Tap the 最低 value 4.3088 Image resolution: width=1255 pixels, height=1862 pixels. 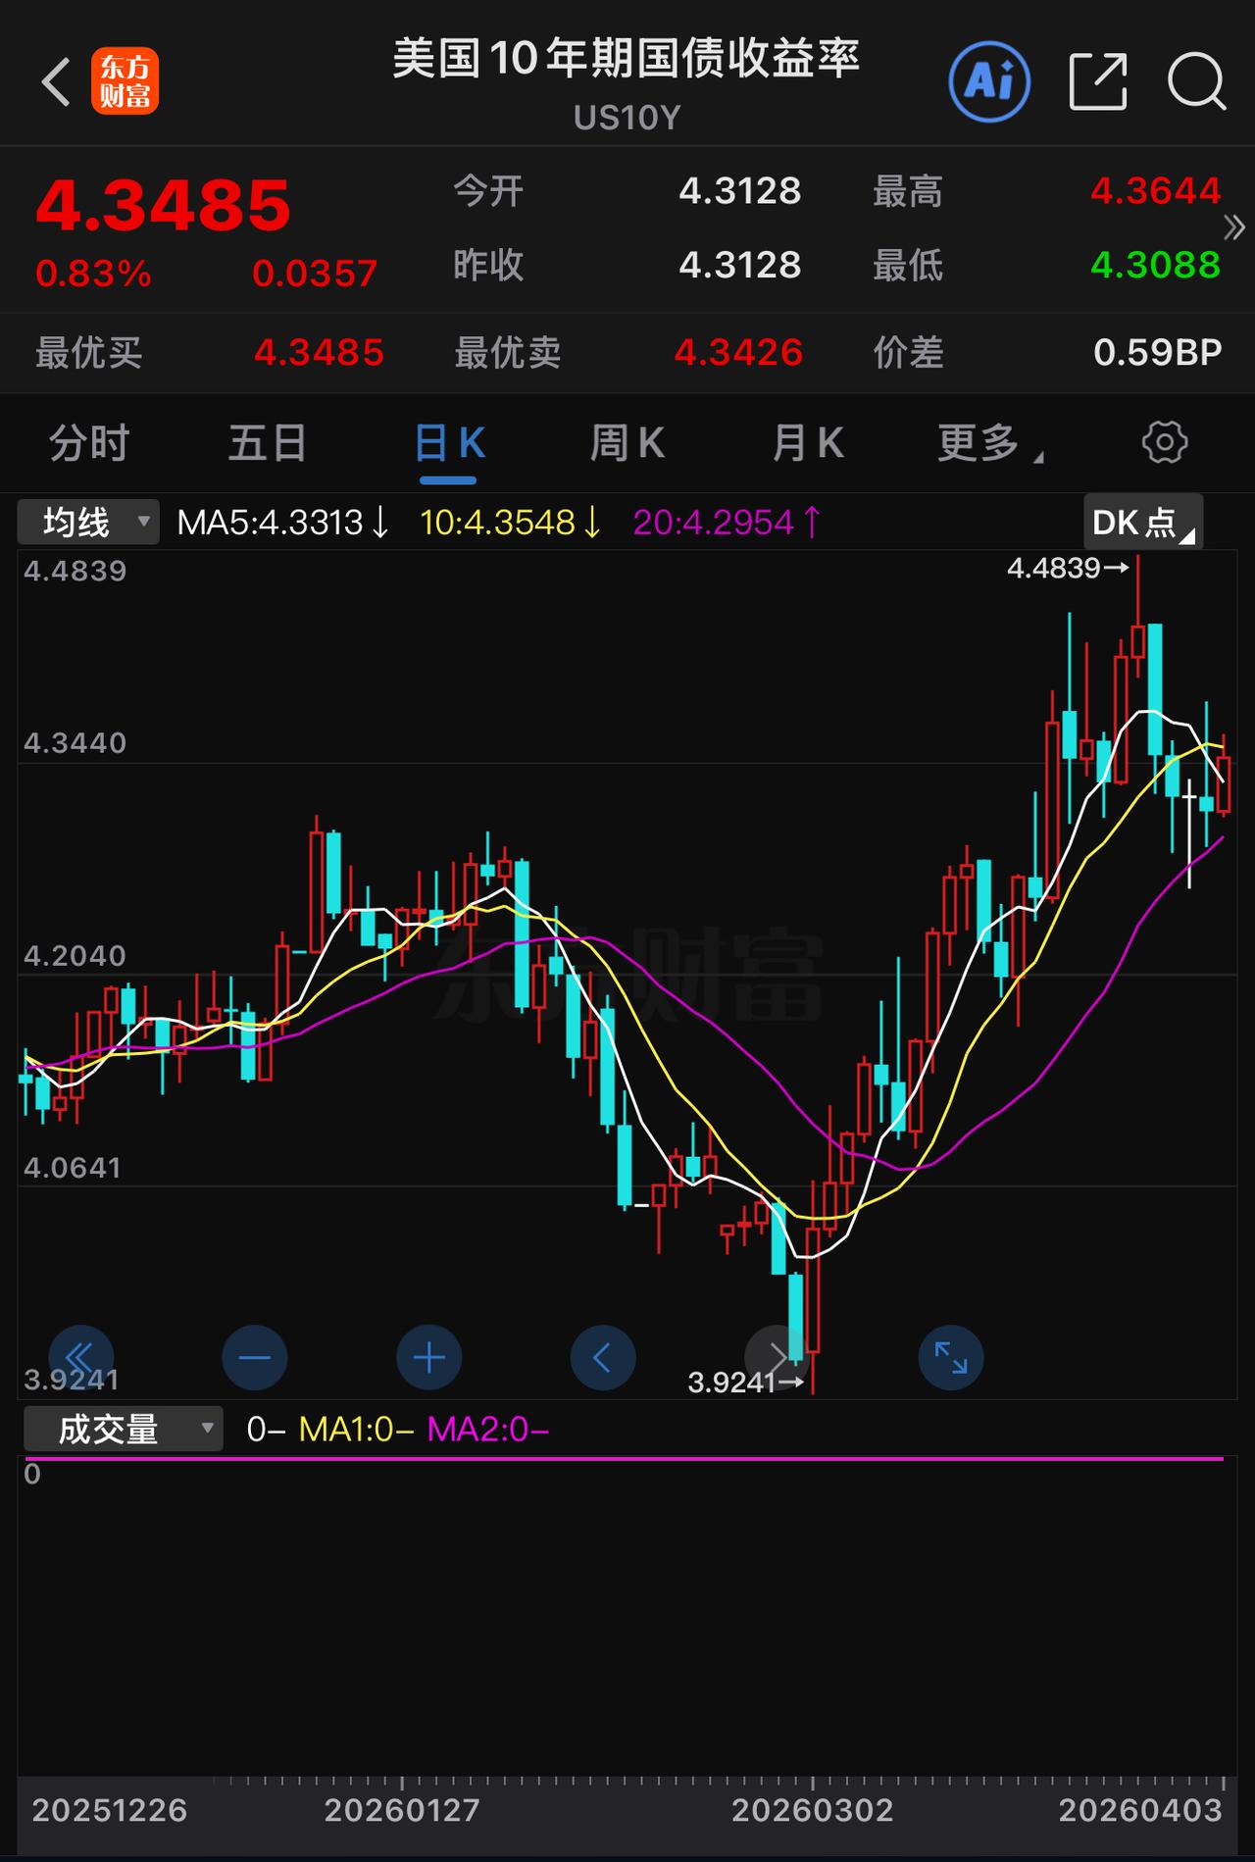pyautogui.click(x=1155, y=265)
